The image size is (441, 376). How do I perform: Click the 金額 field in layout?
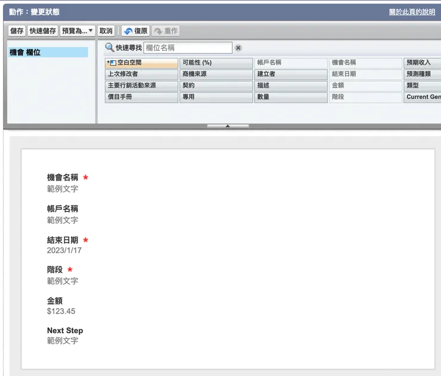(x=55, y=301)
